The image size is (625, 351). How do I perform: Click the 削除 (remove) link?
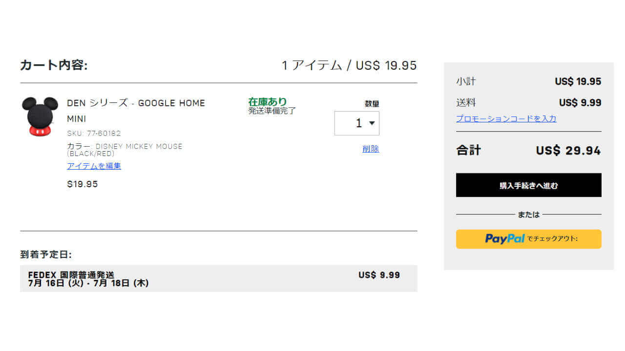point(371,149)
